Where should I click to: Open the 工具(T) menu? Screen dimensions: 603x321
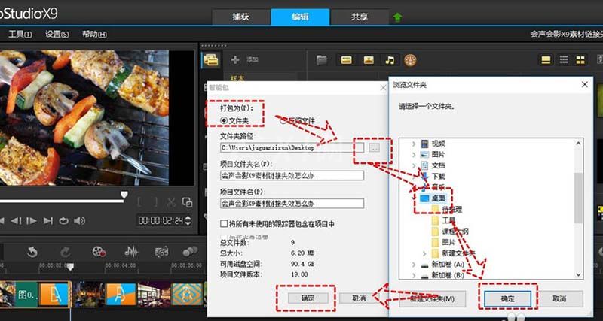pos(20,34)
